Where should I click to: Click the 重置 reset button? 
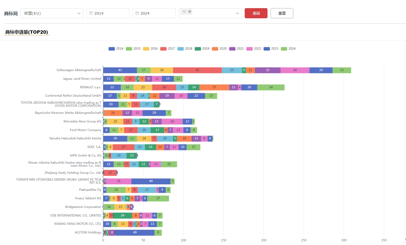282,13
